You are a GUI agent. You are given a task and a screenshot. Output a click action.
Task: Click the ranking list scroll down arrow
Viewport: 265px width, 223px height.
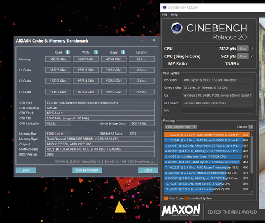pos(252,192)
